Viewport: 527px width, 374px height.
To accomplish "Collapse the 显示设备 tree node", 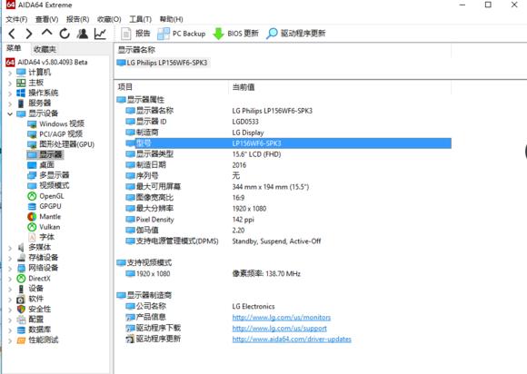I will (x=10, y=113).
